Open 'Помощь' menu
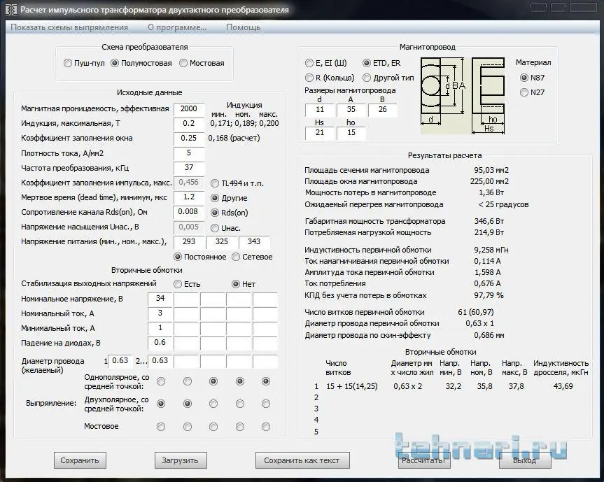Viewport: 604px width, 482px height. click(x=243, y=27)
